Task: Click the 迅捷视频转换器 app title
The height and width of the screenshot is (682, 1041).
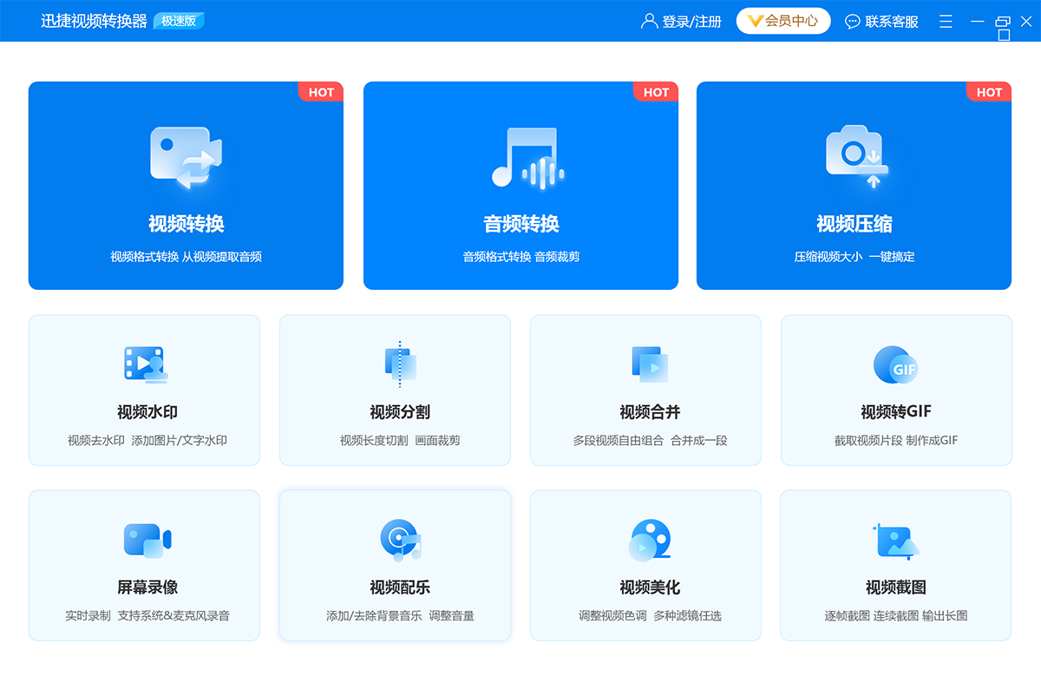Action: [94, 21]
